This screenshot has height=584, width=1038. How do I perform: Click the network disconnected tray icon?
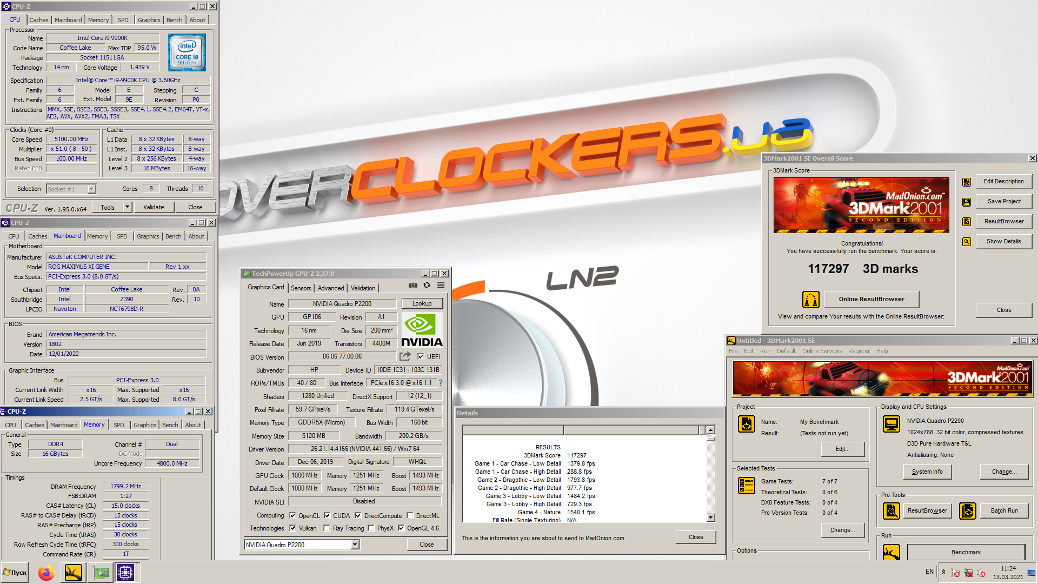point(968,573)
